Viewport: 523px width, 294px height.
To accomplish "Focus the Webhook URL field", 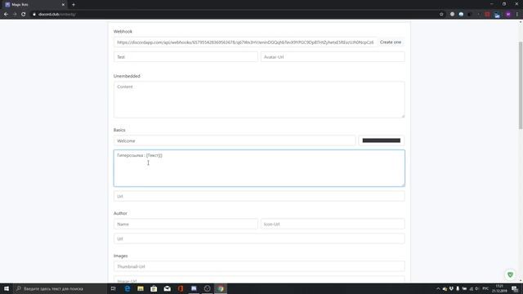I will (x=245, y=42).
